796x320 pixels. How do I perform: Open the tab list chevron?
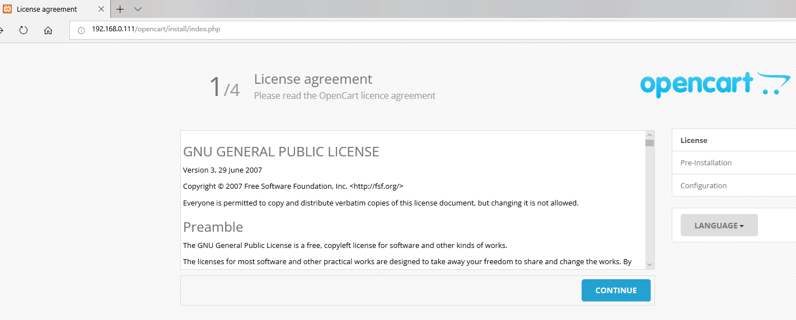click(138, 9)
